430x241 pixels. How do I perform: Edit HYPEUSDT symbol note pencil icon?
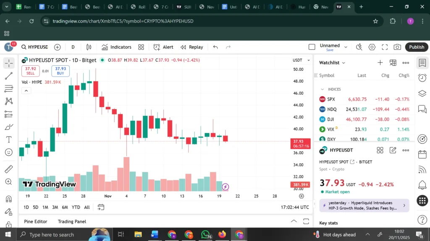(x=393, y=150)
